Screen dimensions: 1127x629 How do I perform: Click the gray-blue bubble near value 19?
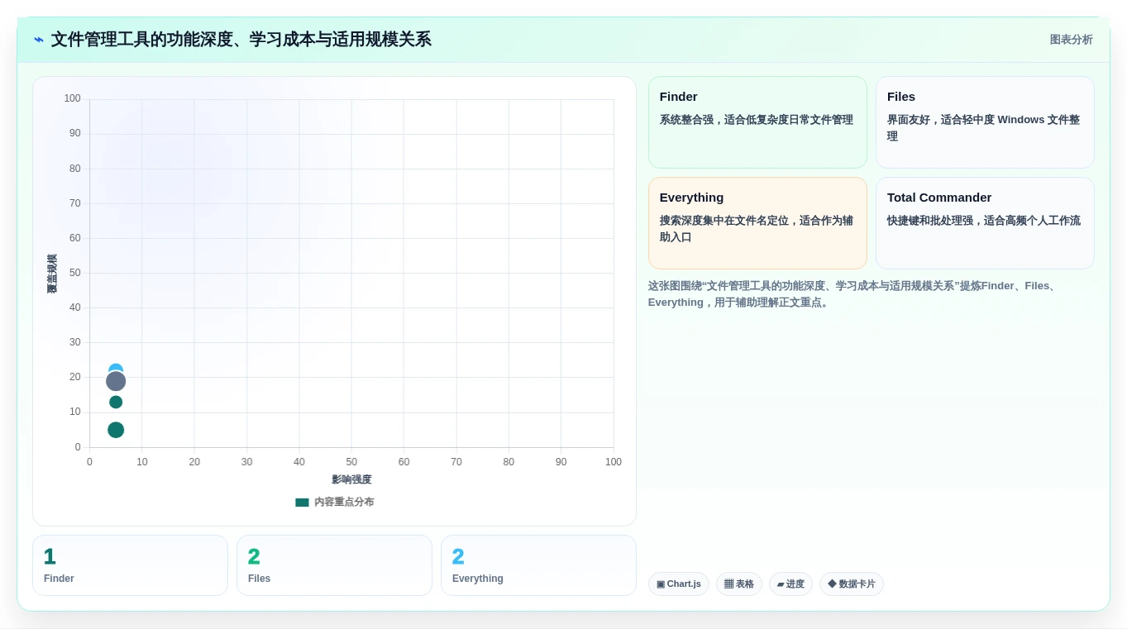116,381
